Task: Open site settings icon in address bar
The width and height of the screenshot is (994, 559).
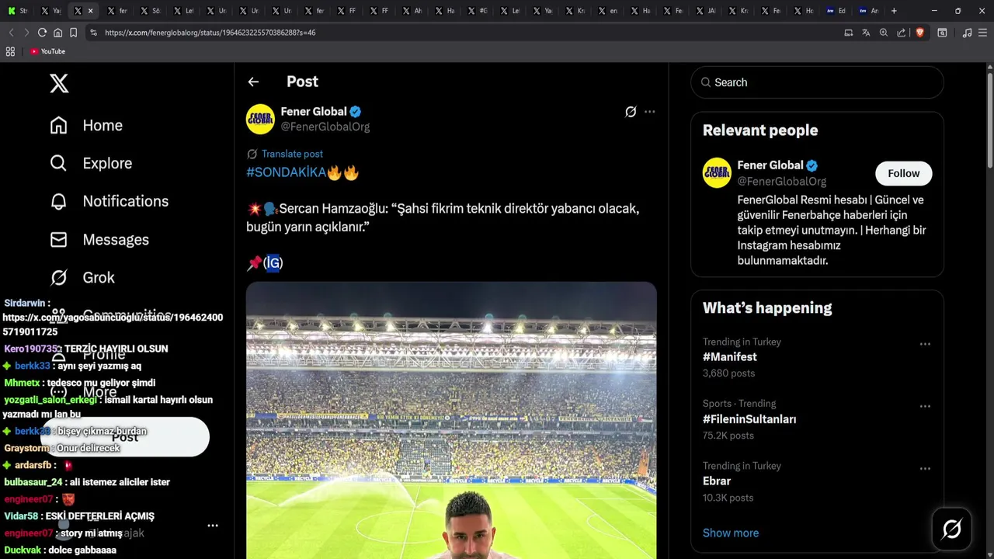Action: pos(93,33)
